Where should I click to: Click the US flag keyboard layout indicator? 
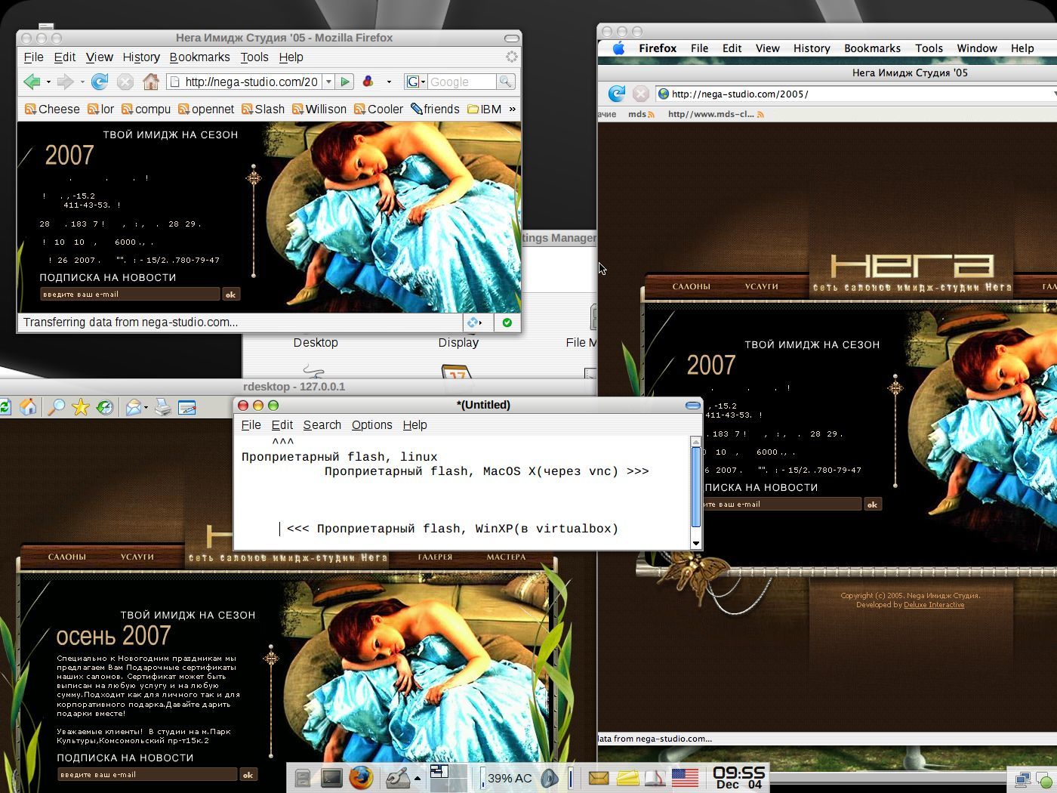[685, 777]
